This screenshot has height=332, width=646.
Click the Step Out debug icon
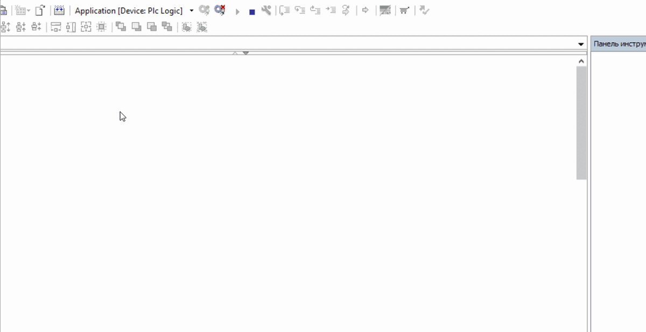point(315,10)
